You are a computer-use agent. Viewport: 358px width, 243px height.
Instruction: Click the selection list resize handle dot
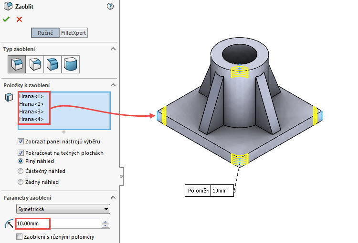(64, 132)
